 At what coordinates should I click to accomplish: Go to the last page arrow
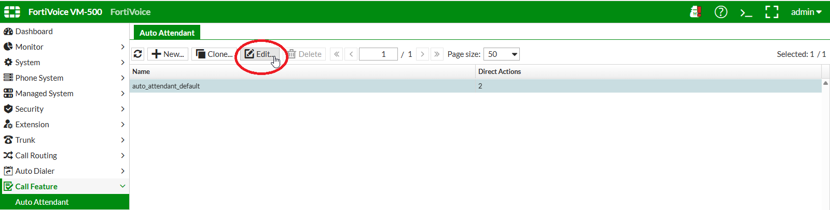click(437, 54)
